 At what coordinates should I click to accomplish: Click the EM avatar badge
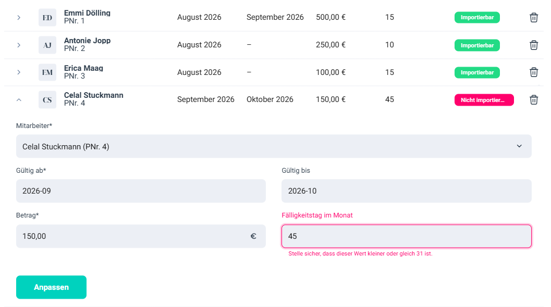pyautogui.click(x=47, y=72)
